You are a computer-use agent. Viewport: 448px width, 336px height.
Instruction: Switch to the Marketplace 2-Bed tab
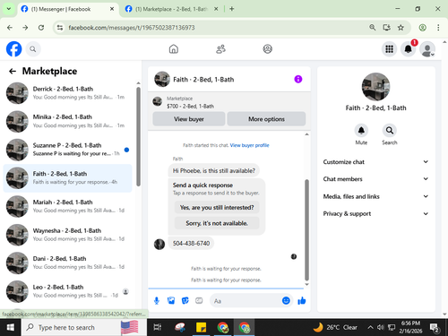click(171, 9)
